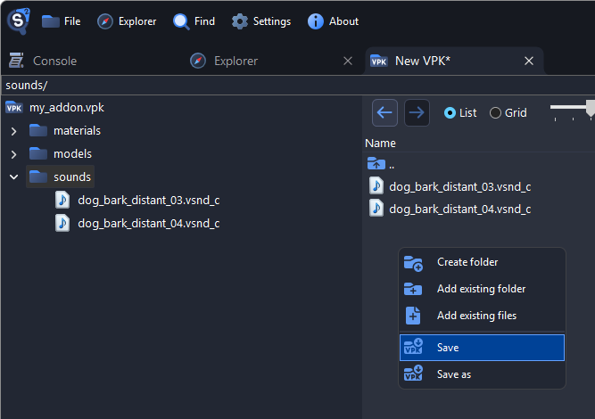
Task: Click the Name column header
Action: [380, 144]
